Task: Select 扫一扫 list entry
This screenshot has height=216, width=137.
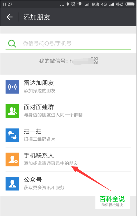Action: tap(68, 135)
